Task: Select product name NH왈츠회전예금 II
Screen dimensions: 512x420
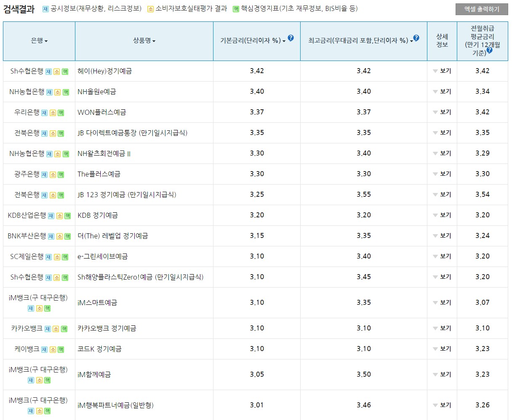Action: pos(104,153)
